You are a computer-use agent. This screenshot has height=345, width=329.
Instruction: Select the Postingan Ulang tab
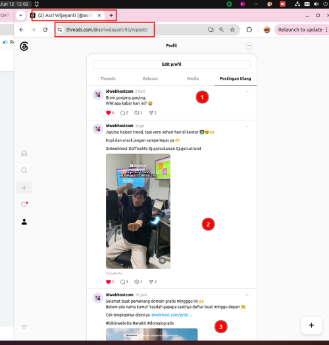(236, 78)
